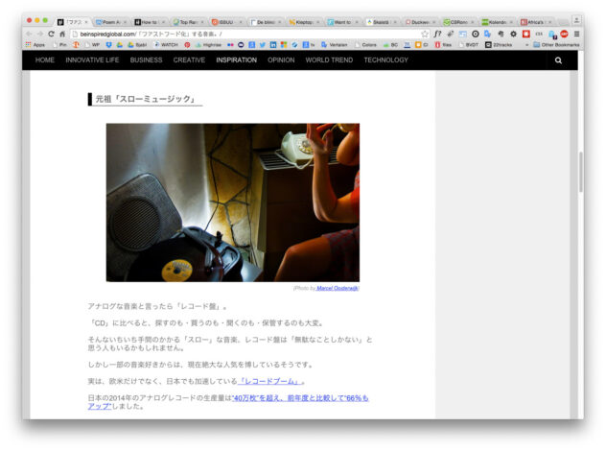Screen dimensions: 606x451
Task: Click the gear extension icon in toolbar
Action: point(513,34)
